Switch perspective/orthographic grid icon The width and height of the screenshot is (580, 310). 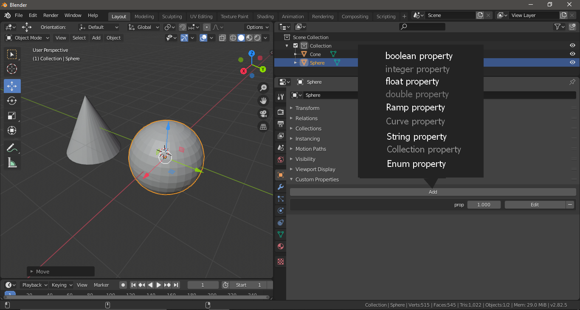click(263, 127)
